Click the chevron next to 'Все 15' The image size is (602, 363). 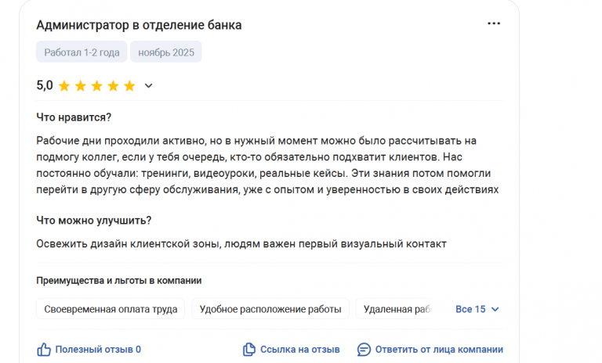click(495, 309)
